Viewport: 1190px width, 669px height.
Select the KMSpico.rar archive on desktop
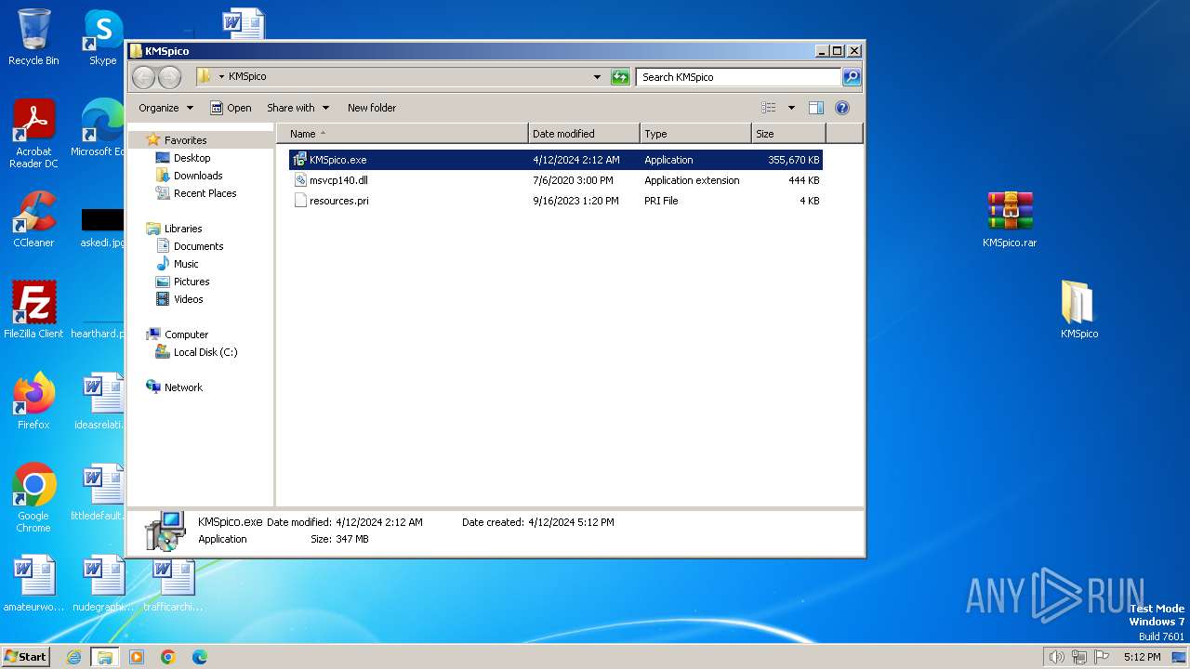[1010, 219]
